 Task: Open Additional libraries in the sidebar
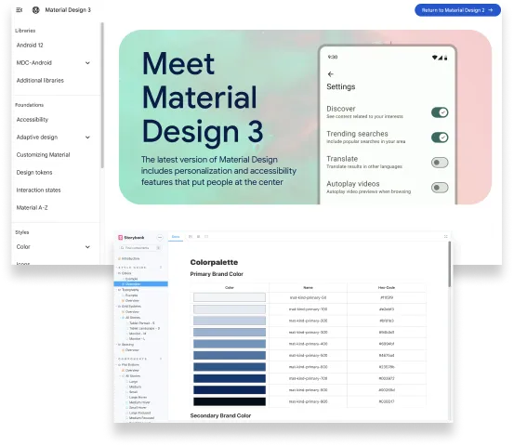coord(40,80)
